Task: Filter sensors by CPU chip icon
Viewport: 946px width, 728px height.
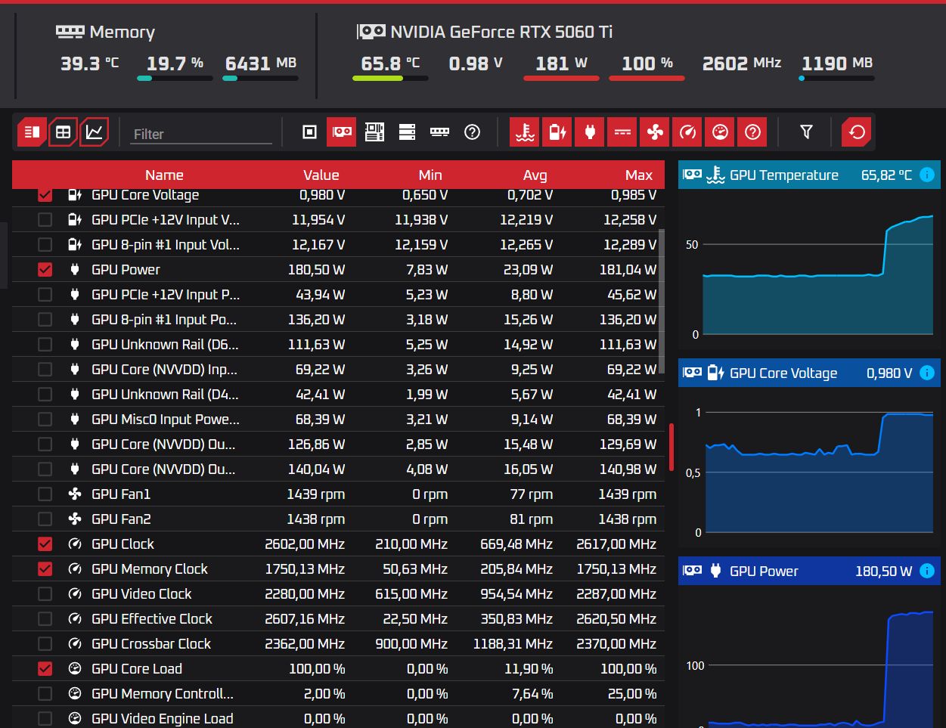Action: 309,132
